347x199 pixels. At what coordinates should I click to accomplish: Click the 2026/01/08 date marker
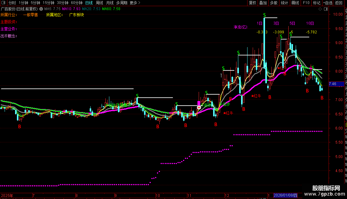click(285, 195)
